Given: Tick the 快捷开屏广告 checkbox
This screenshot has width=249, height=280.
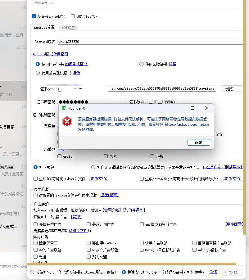Looking at the screenshot, I should coord(35,224).
